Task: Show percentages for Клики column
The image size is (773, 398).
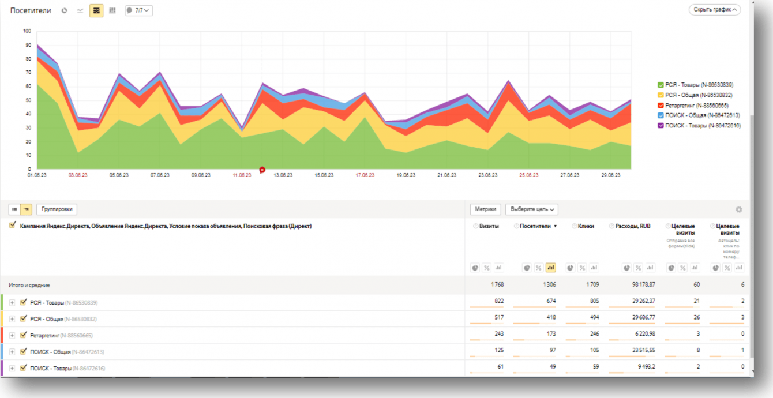Action: pyautogui.click(x=582, y=268)
